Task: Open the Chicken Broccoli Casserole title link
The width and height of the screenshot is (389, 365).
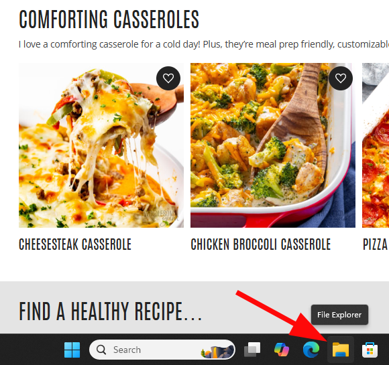Action: [261, 244]
